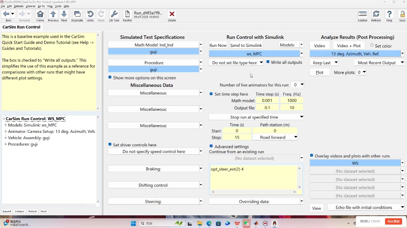
Task: Click the Redo toolbar icon
Action: pos(101,14)
